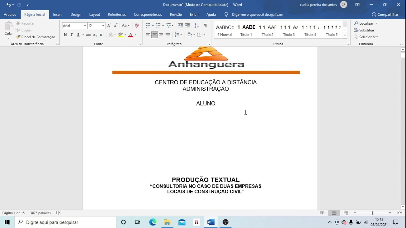Increase font size

coord(109,26)
